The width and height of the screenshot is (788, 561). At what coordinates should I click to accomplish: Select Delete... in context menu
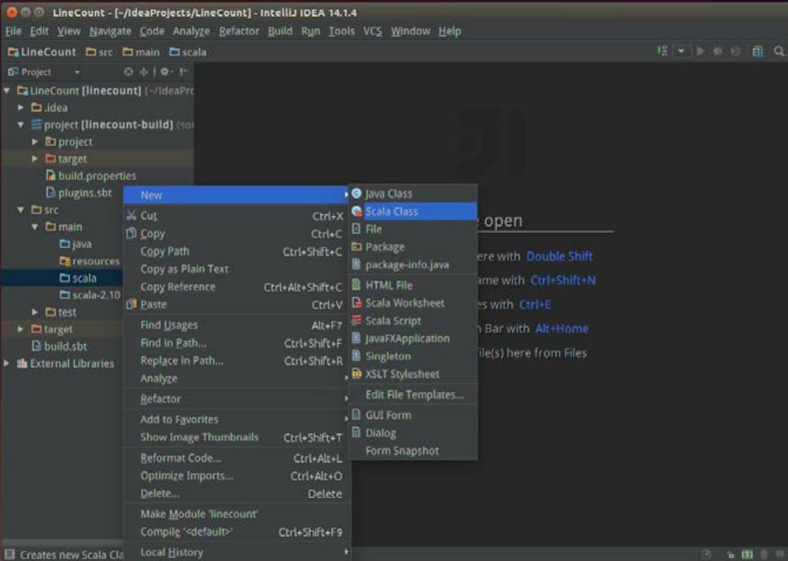236,494
